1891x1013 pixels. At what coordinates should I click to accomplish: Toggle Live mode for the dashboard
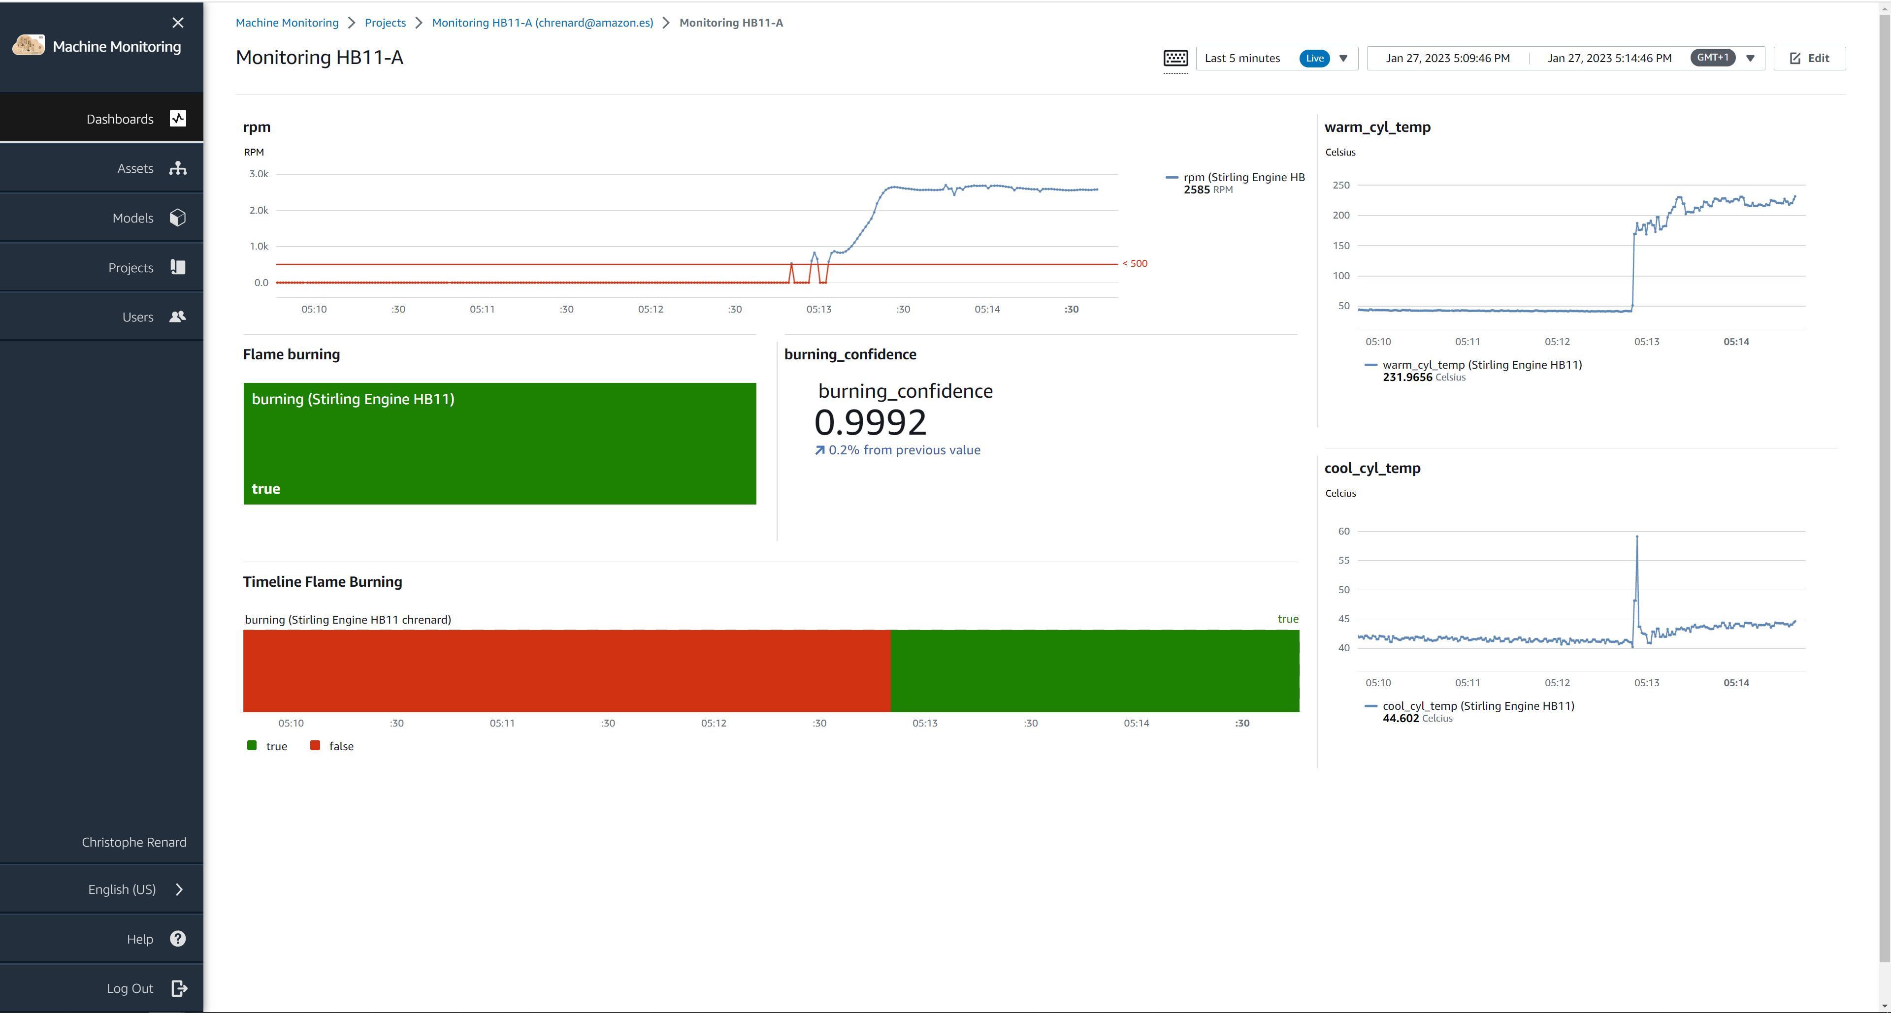tap(1315, 58)
